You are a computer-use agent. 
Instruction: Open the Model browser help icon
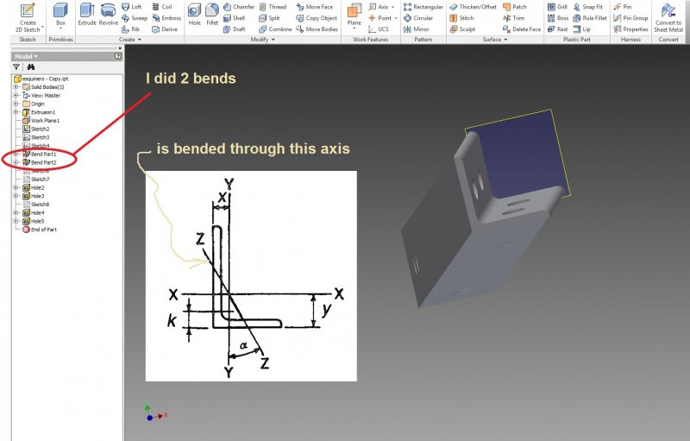pos(118,56)
